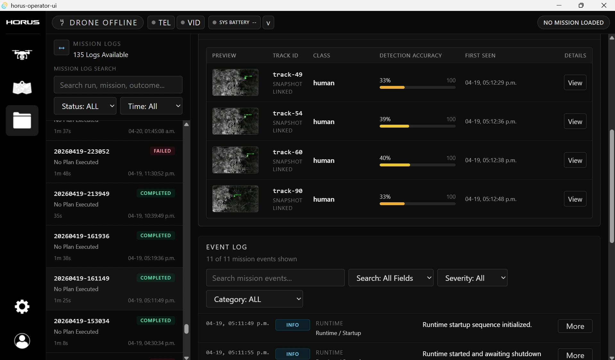Image resolution: width=615 pixels, height=360 pixels.
Task: Open the drone control sidebar icon
Action: (x=22, y=55)
